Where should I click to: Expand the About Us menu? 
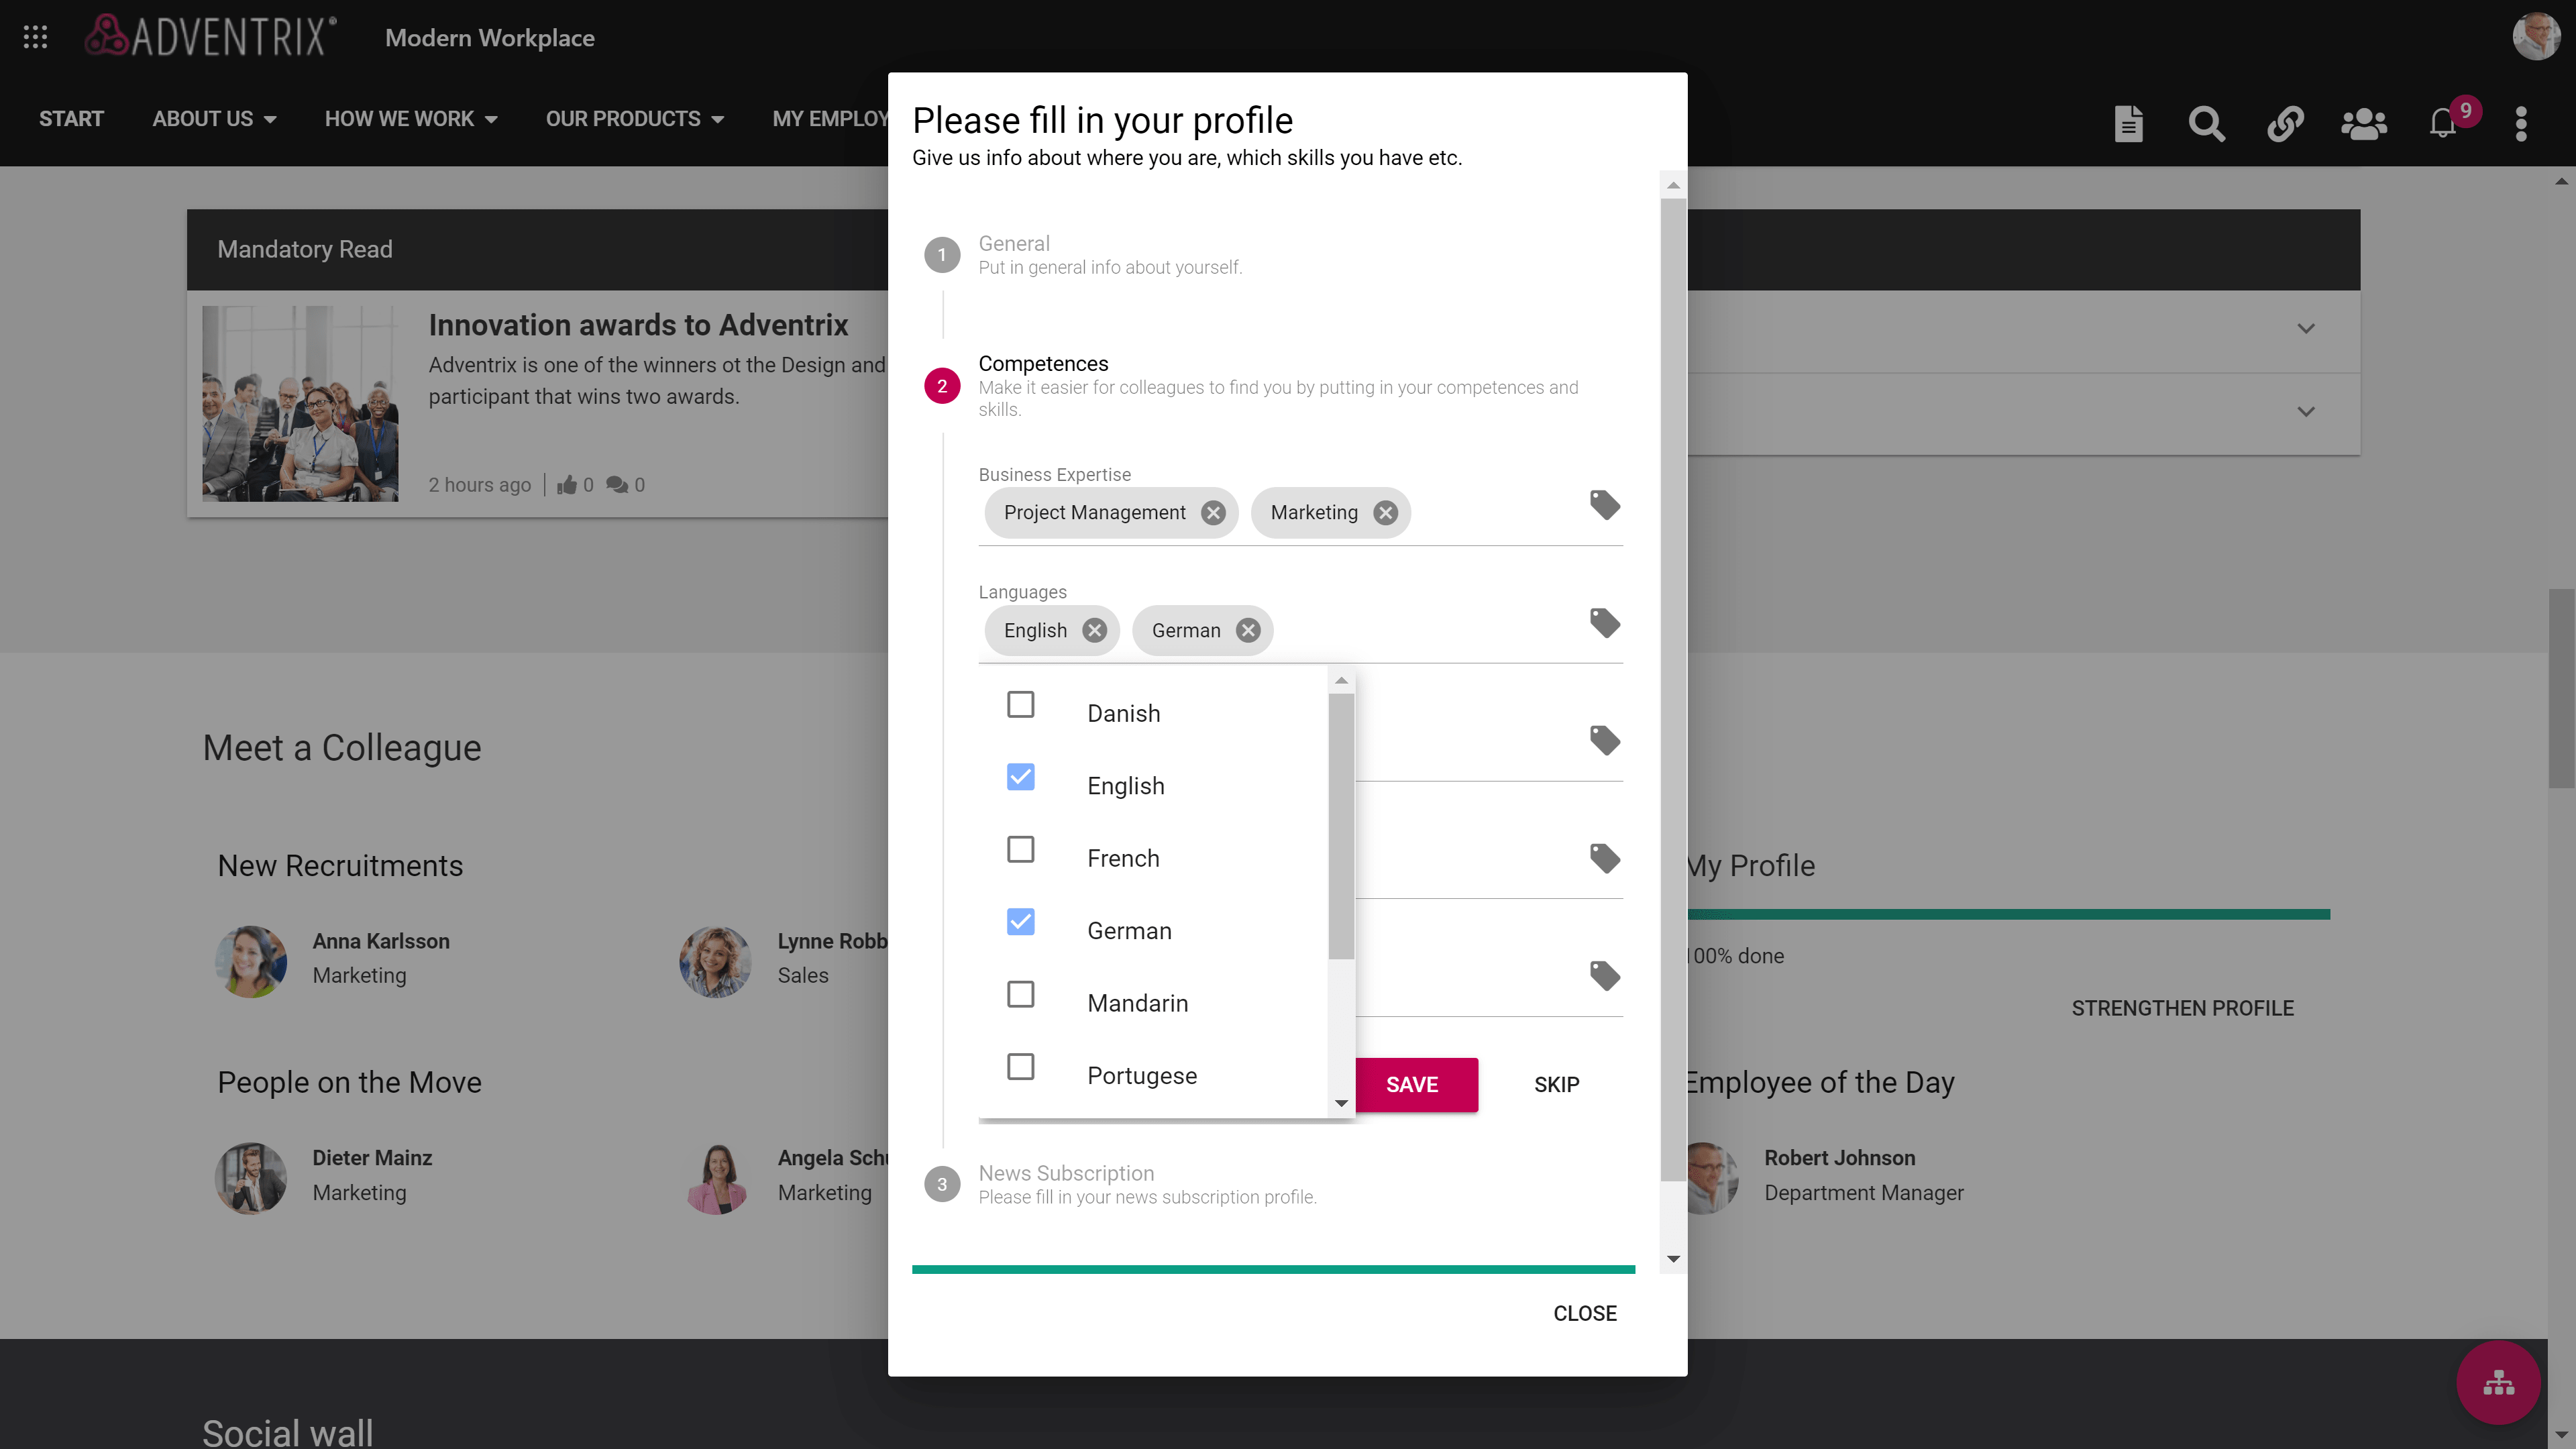pyautogui.click(x=214, y=119)
